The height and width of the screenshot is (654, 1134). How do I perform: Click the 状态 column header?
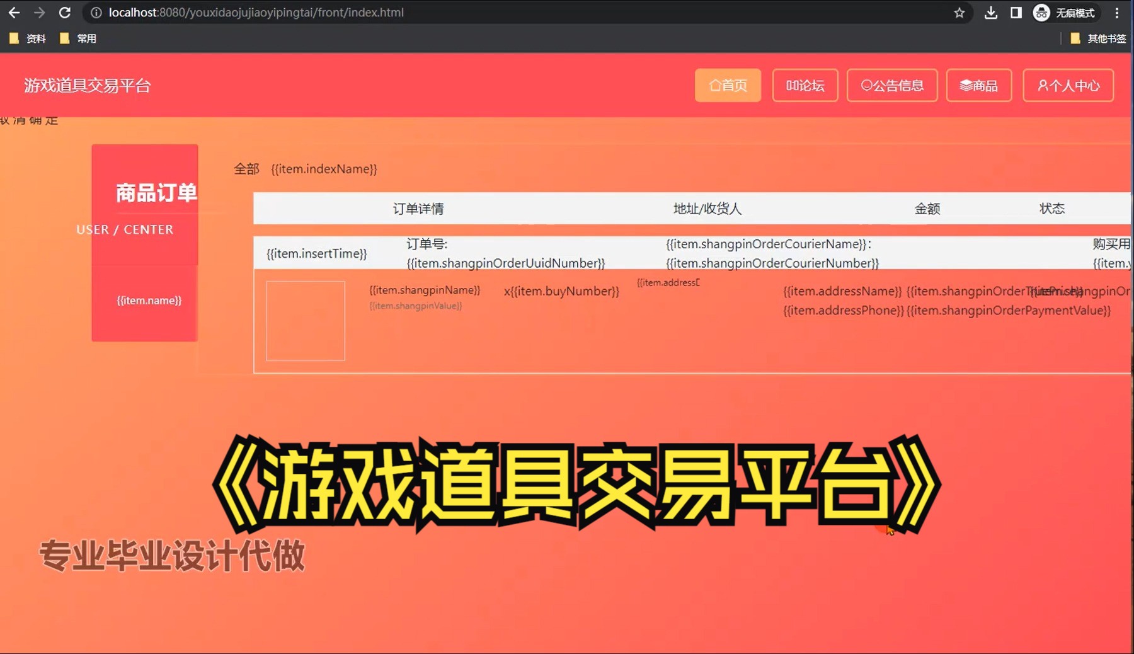[x=1052, y=209]
